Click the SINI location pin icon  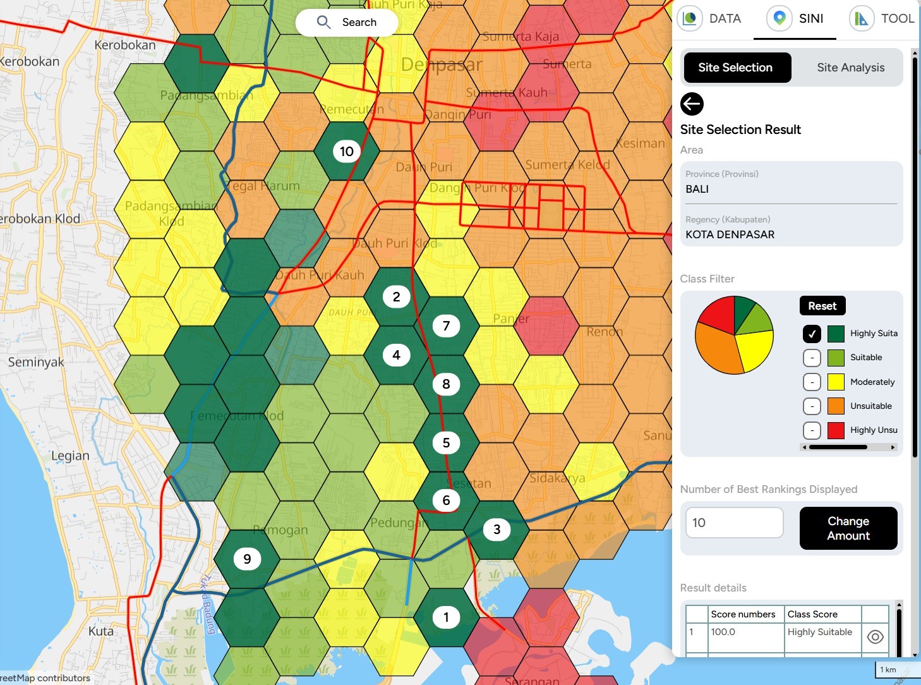click(x=780, y=18)
